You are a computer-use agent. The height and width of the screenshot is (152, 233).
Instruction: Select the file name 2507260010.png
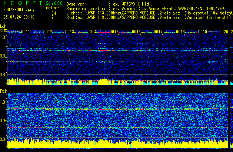(x=19, y=10)
